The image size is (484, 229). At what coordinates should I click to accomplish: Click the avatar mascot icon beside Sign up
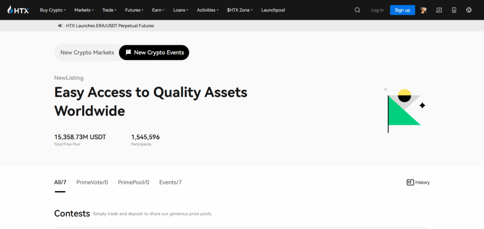coord(423,10)
